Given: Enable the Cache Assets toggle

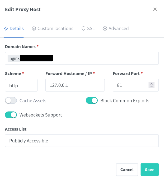Looking at the screenshot, I should 11,101.
